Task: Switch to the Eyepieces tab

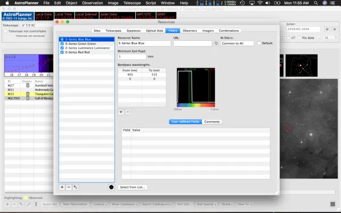Action: coord(134,31)
